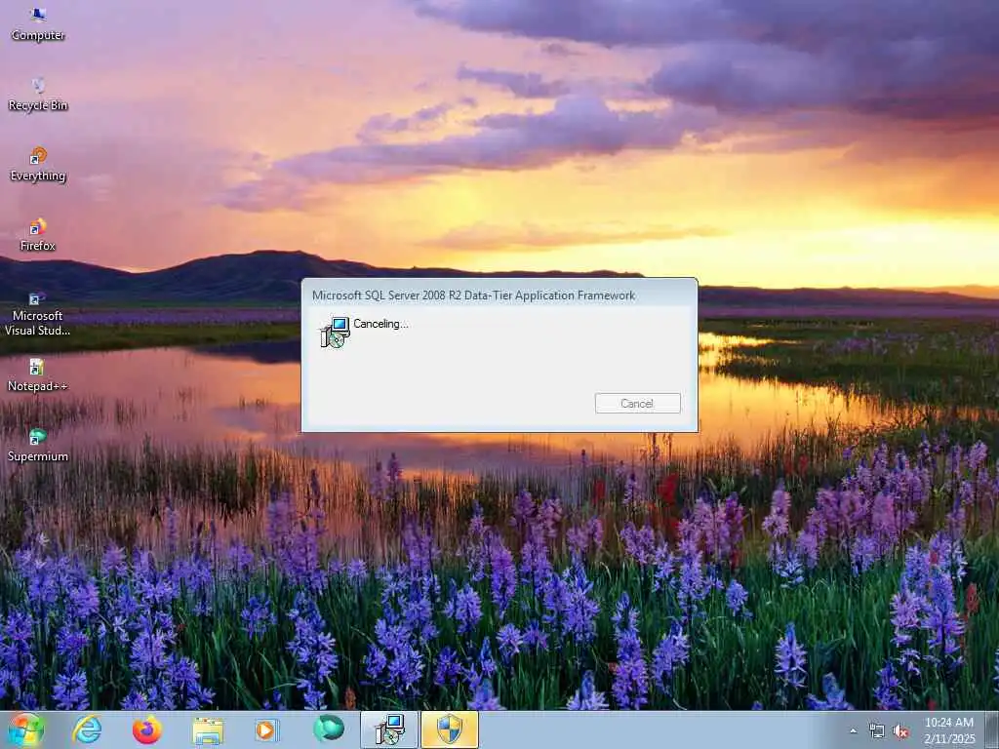Launch Firefox from the taskbar

147,729
